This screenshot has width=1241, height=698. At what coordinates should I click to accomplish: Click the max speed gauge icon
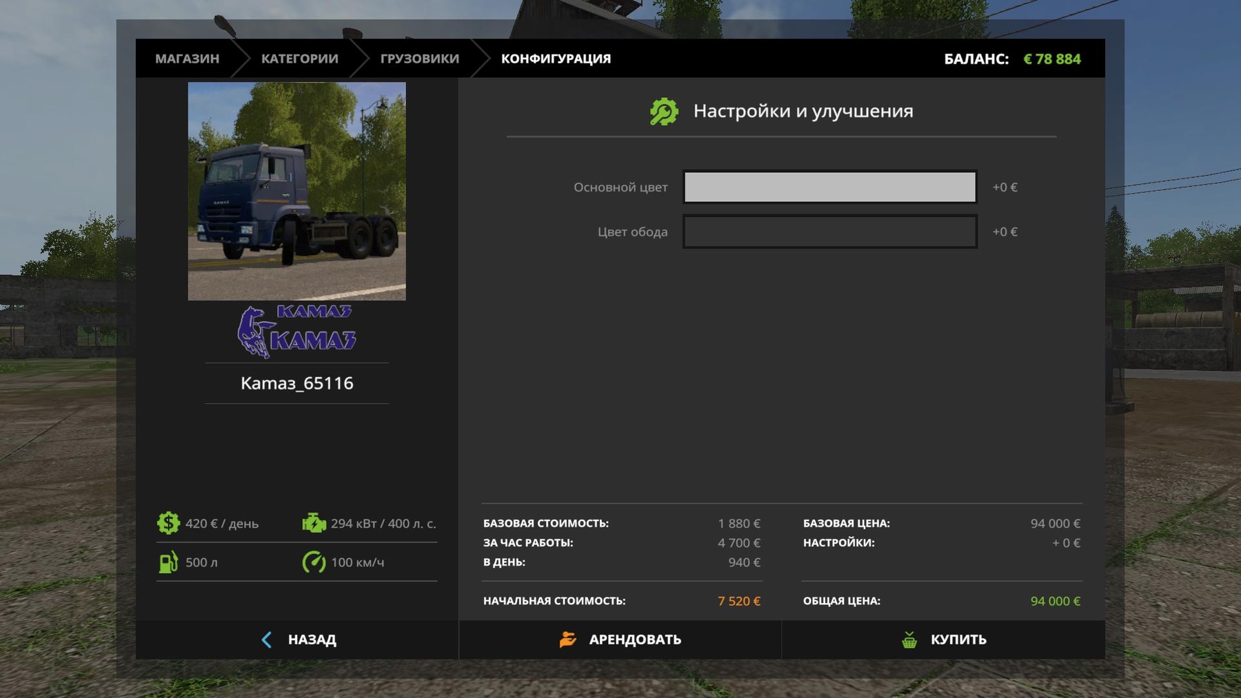click(314, 562)
